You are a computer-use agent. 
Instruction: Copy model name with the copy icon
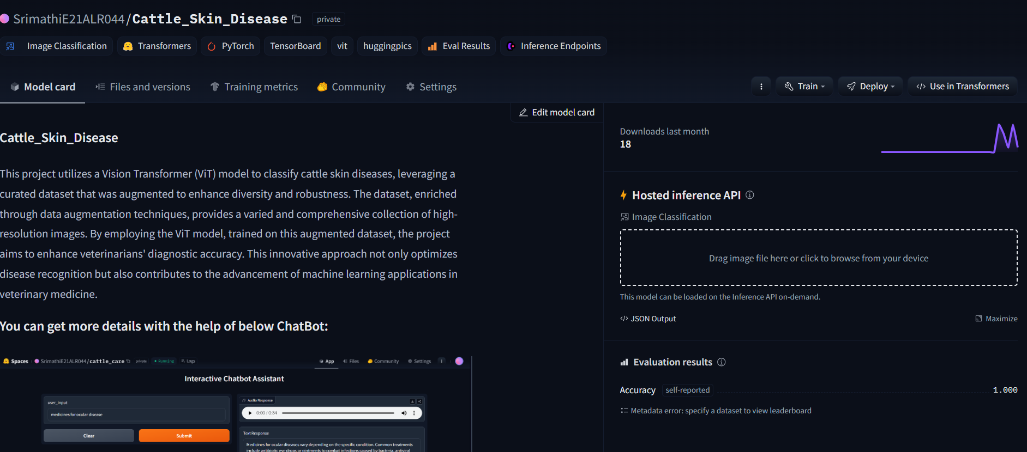(297, 19)
